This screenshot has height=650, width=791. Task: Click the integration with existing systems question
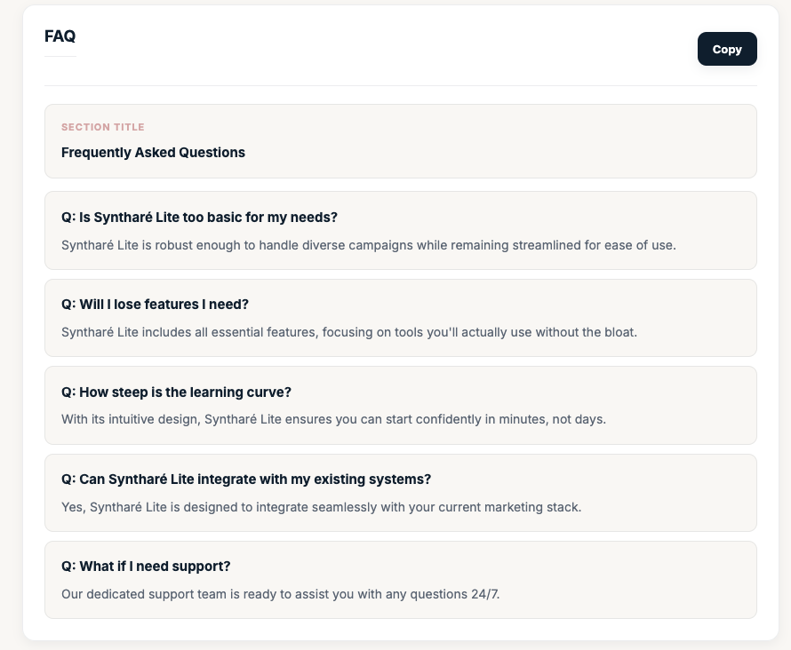click(x=246, y=479)
